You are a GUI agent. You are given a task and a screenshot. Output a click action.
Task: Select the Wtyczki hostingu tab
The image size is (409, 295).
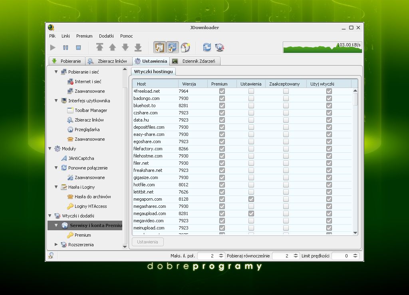153,71
